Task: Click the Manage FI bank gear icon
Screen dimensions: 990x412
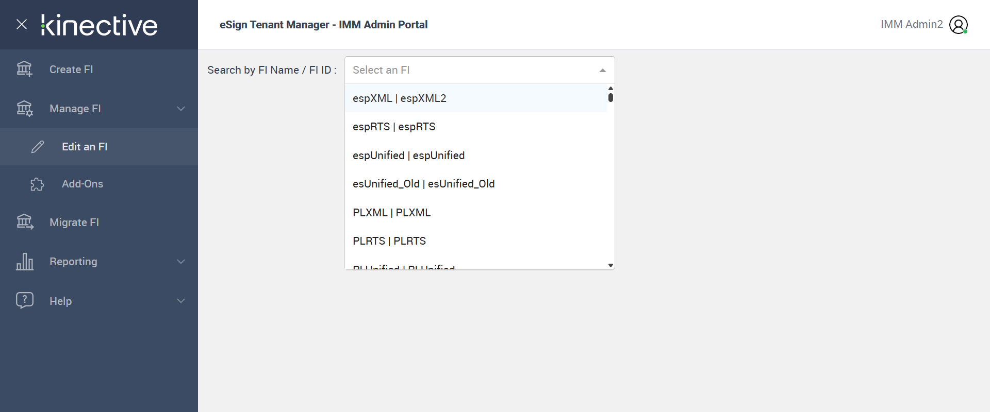Action: point(24,109)
